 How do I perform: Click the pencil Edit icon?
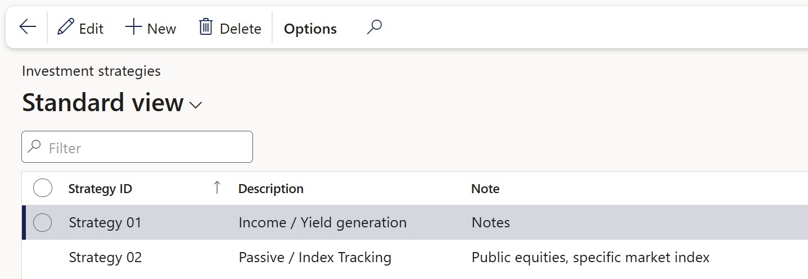pyautogui.click(x=66, y=27)
